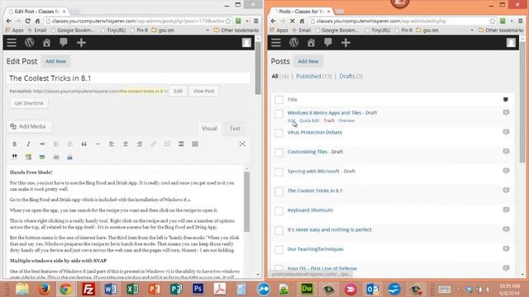
Task: Click the insert link icon in editor
Action: 153,144
